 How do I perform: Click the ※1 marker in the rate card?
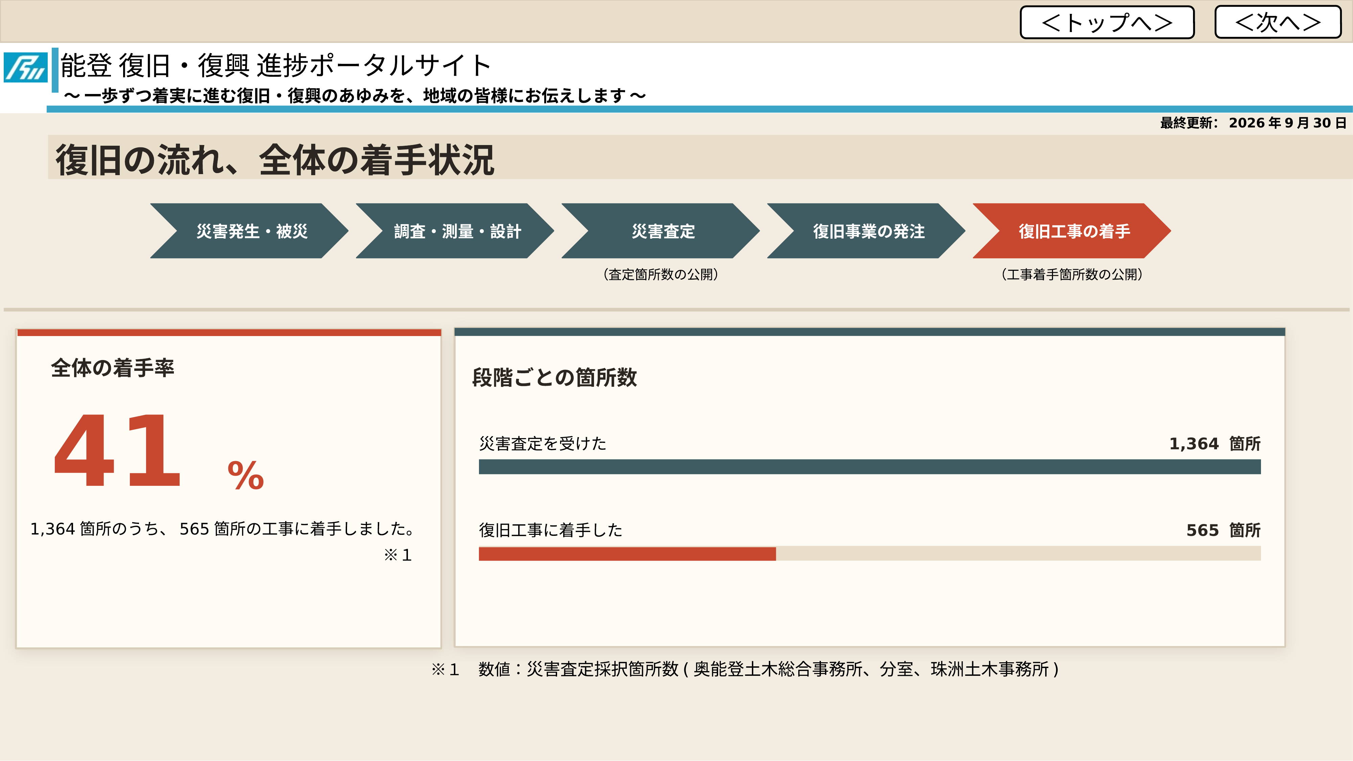pos(397,555)
